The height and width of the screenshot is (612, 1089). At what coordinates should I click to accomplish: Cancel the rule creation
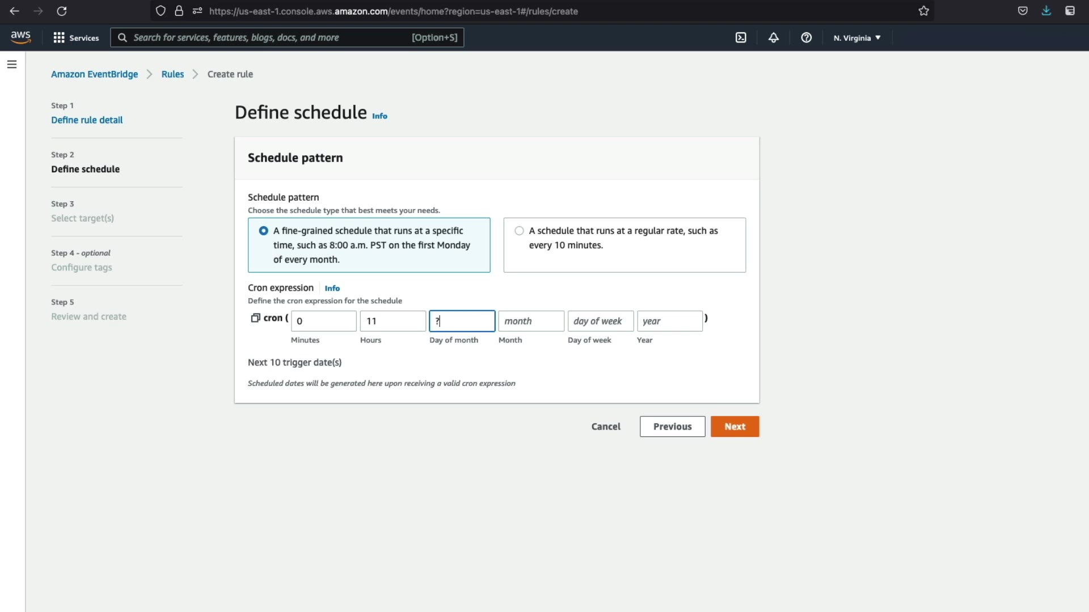[x=606, y=427]
